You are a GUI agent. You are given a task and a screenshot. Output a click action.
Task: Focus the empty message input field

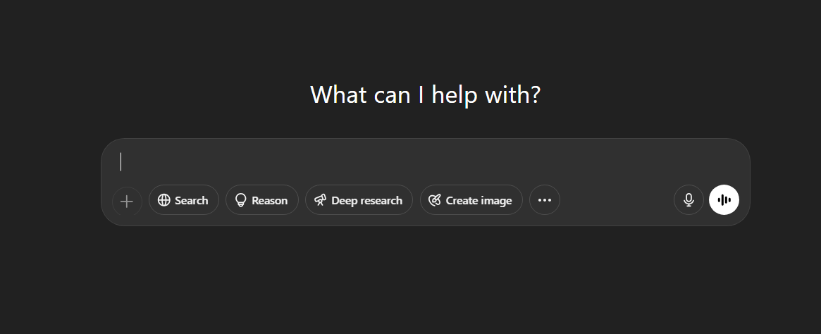(x=423, y=162)
